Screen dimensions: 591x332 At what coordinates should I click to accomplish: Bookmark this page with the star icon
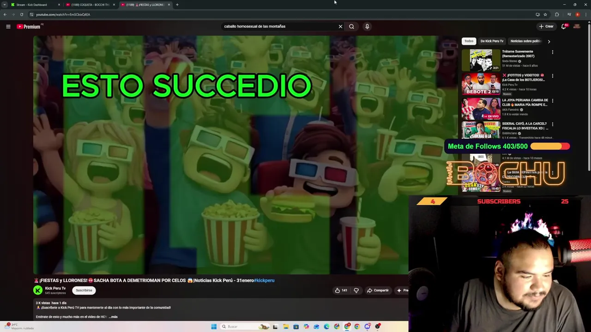pyautogui.click(x=545, y=14)
